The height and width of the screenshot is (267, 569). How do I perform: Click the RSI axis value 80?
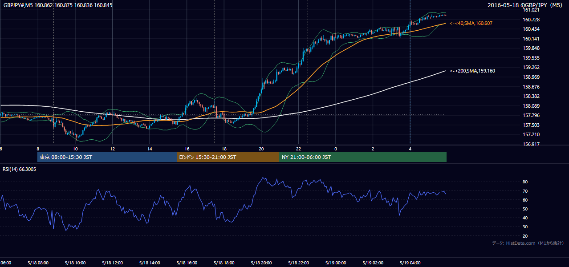(525, 182)
